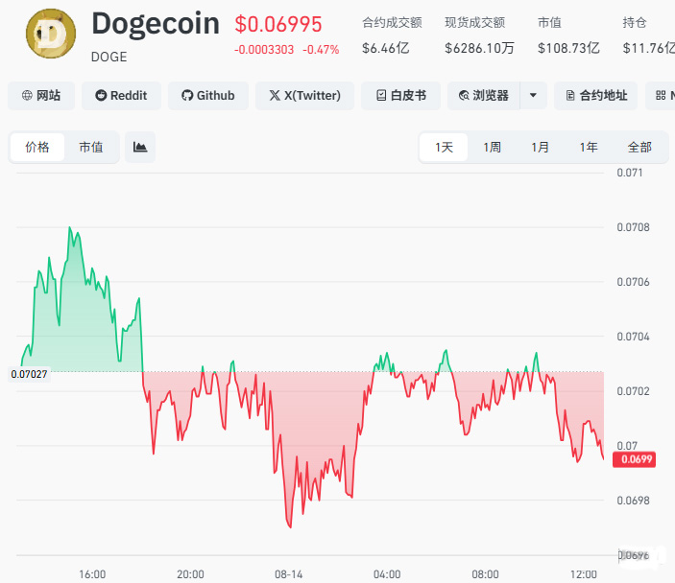Select the 1月 time range
The width and height of the screenshot is (675, 583).
click(540, 148)
